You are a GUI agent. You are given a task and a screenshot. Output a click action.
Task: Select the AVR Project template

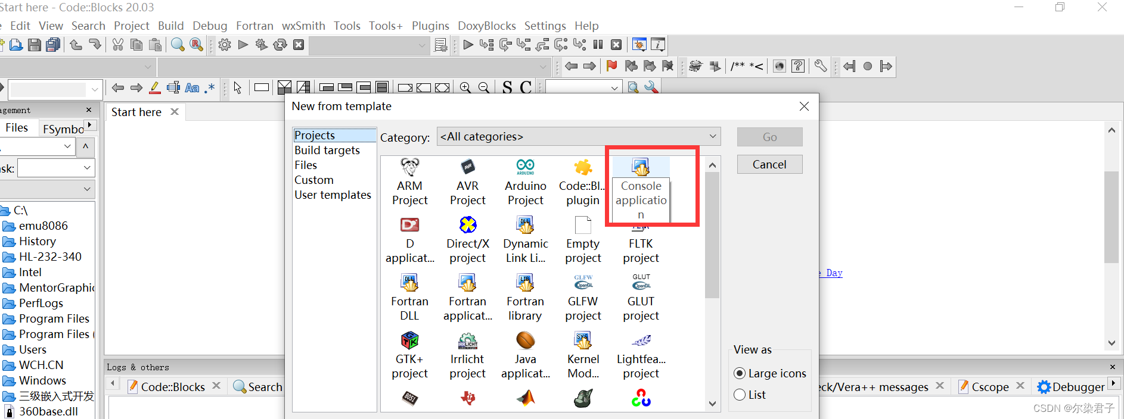point(468,182)
